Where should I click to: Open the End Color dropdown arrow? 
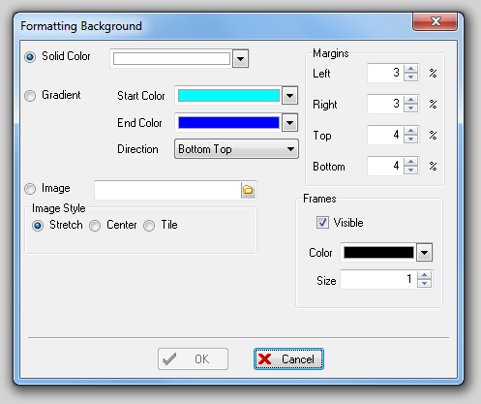click(x=289, y=123)
